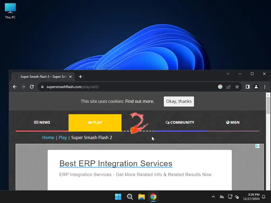Click the ERP ad description text
Image resolution: width=271 pixels, height=203 pixels.
[x=136, y=174]
